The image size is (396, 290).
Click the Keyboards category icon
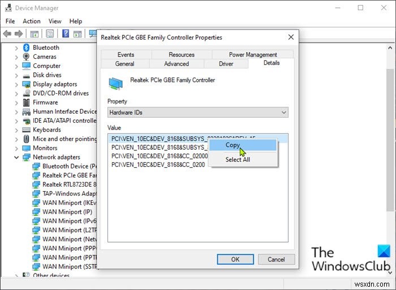[x=26, y=129]
